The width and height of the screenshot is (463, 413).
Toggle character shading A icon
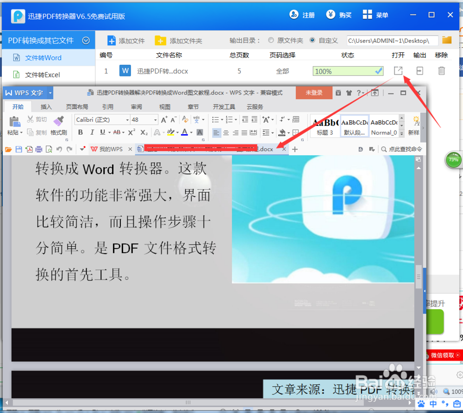[x=200, y=132]
